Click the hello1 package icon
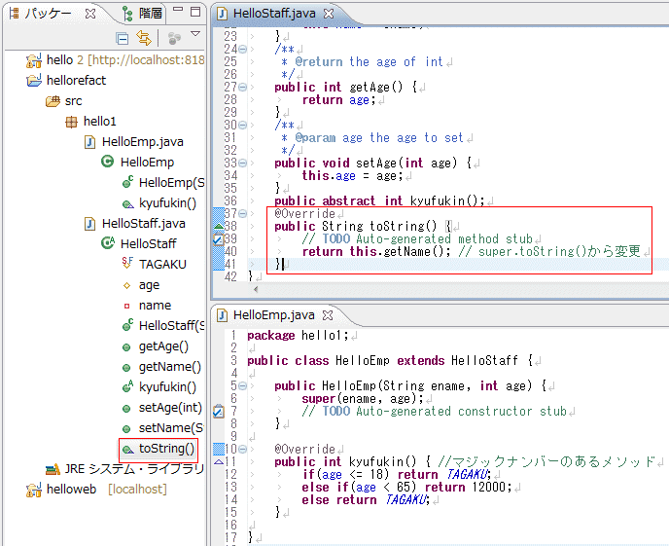This screenshot has width=669, height=546. click(71, 122)
